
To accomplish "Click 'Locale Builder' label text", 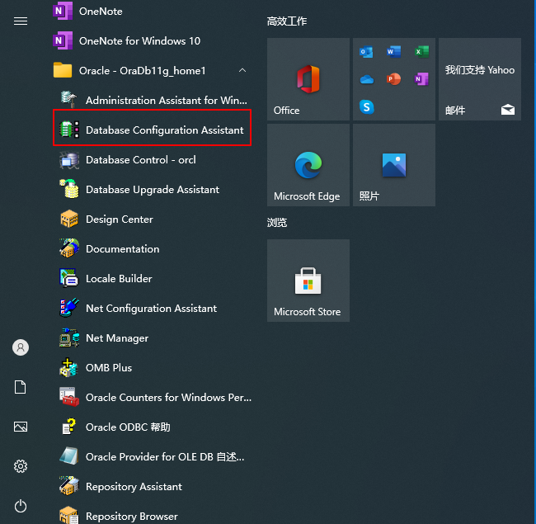I will (x=119, y=279).
